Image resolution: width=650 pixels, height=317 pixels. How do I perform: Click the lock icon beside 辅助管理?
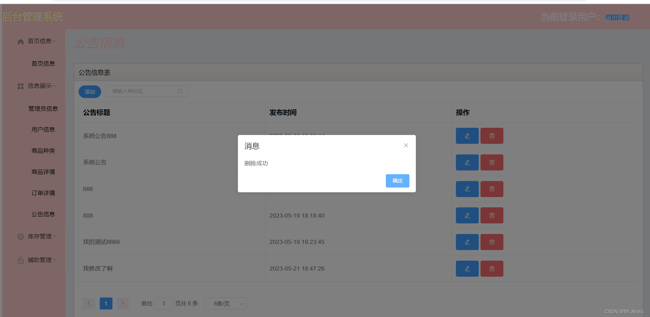21,260
